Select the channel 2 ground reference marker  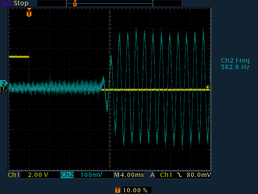4,84
